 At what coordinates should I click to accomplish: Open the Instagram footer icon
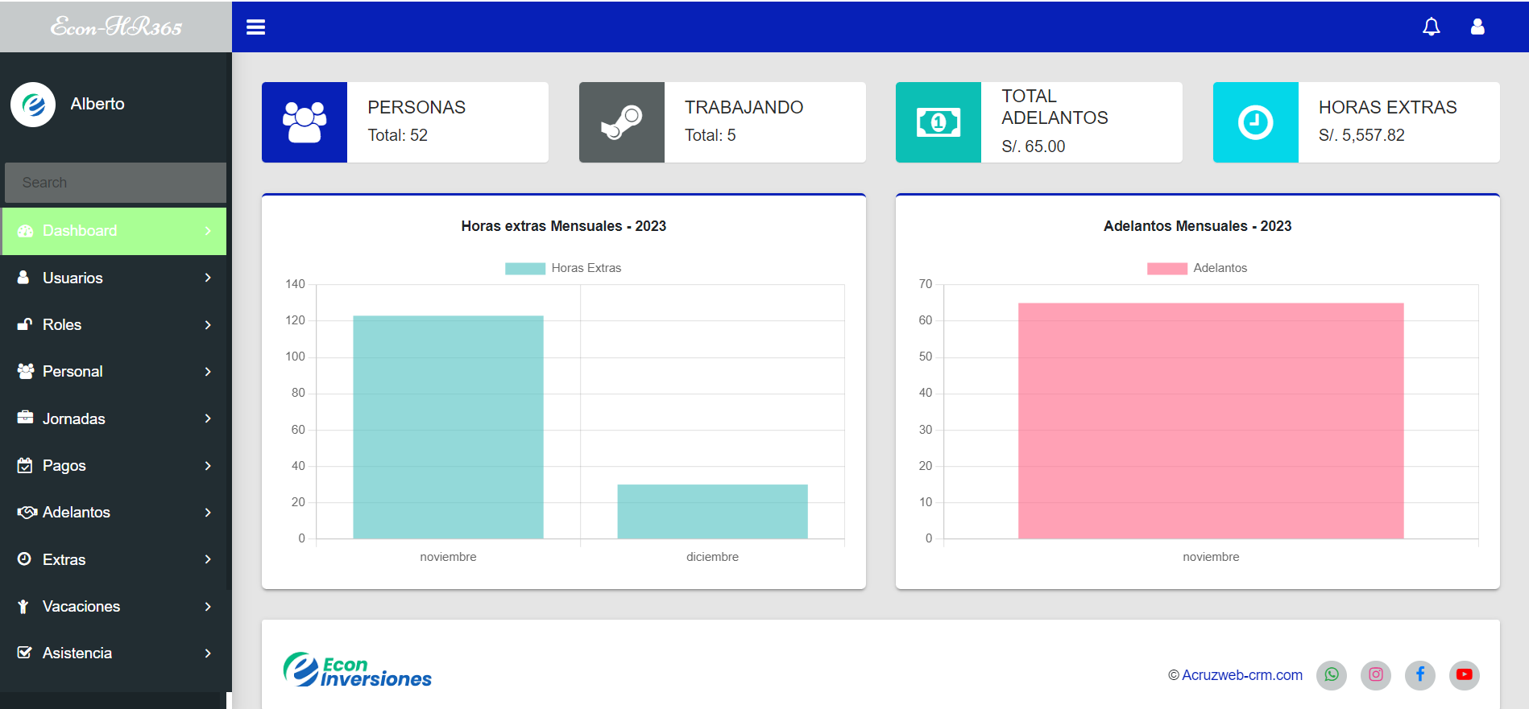1376,674
